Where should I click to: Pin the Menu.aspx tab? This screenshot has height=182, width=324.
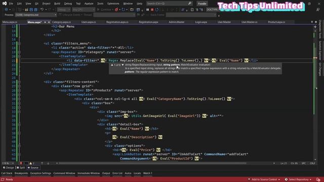pos(45,22)
